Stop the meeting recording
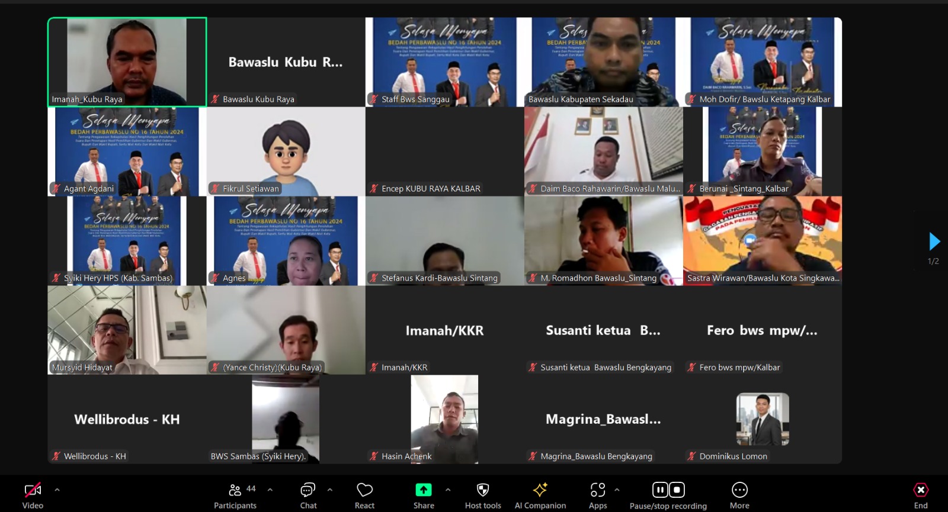Screen dimensions: 948x512 point(677,490)
